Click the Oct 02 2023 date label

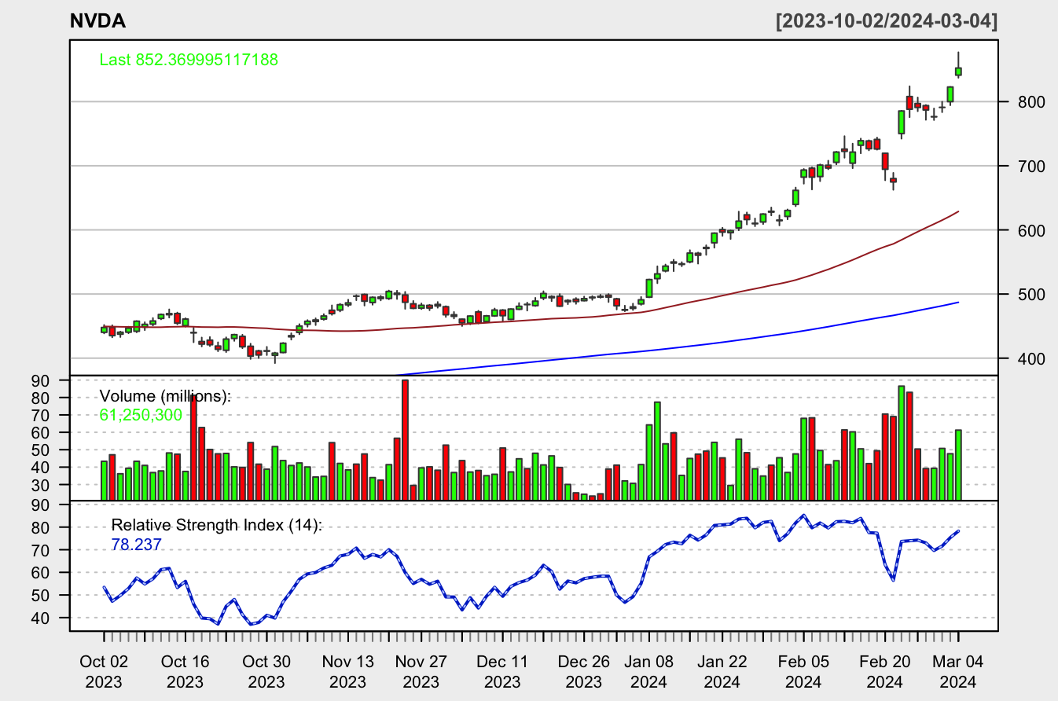pyautogui.click(x=104, y=670)
